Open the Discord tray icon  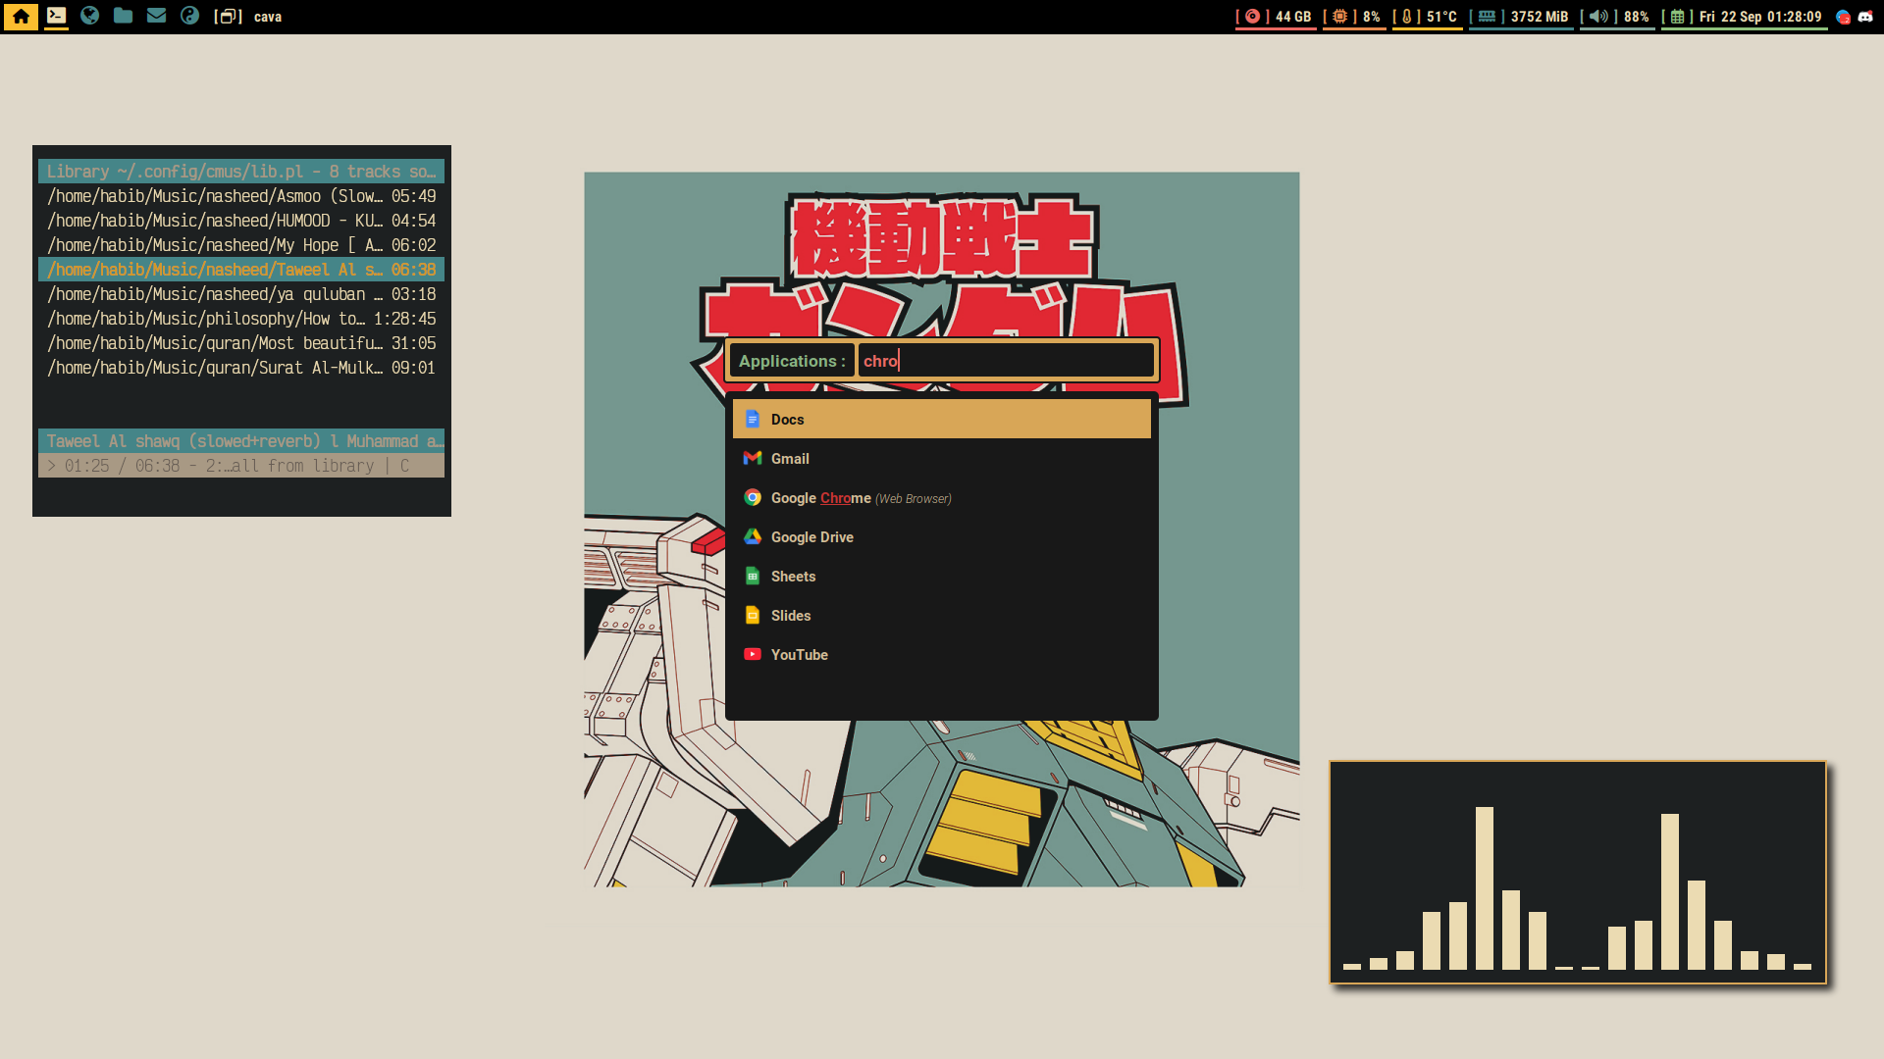[1865, 17]
